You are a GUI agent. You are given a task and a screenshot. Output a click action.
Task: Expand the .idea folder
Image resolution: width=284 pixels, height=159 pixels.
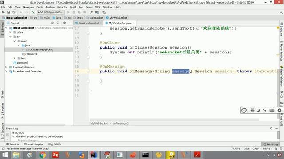pos(10,32)
